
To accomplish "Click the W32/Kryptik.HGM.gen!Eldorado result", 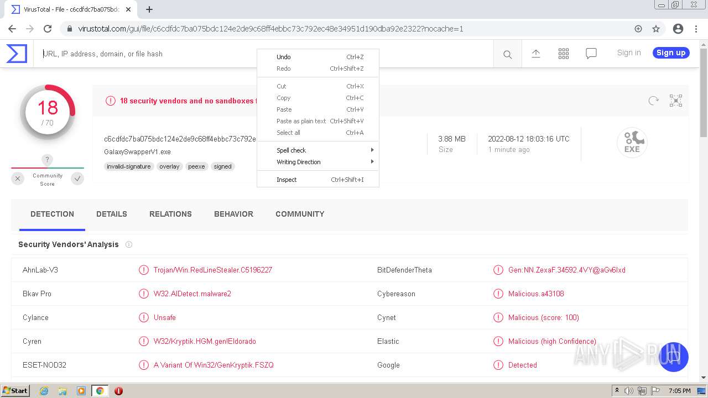I will (x=205, y=342).
